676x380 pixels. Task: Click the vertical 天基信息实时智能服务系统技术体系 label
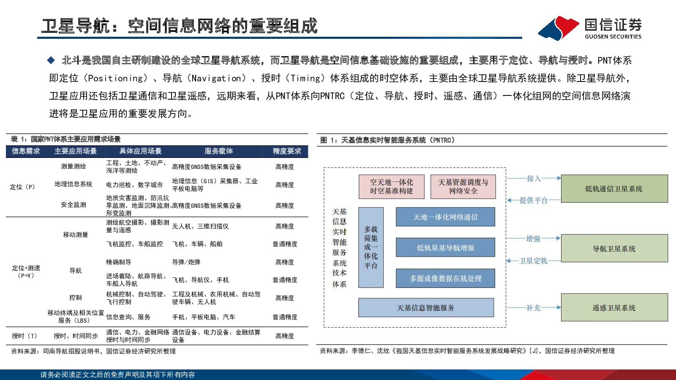point(339,248)
